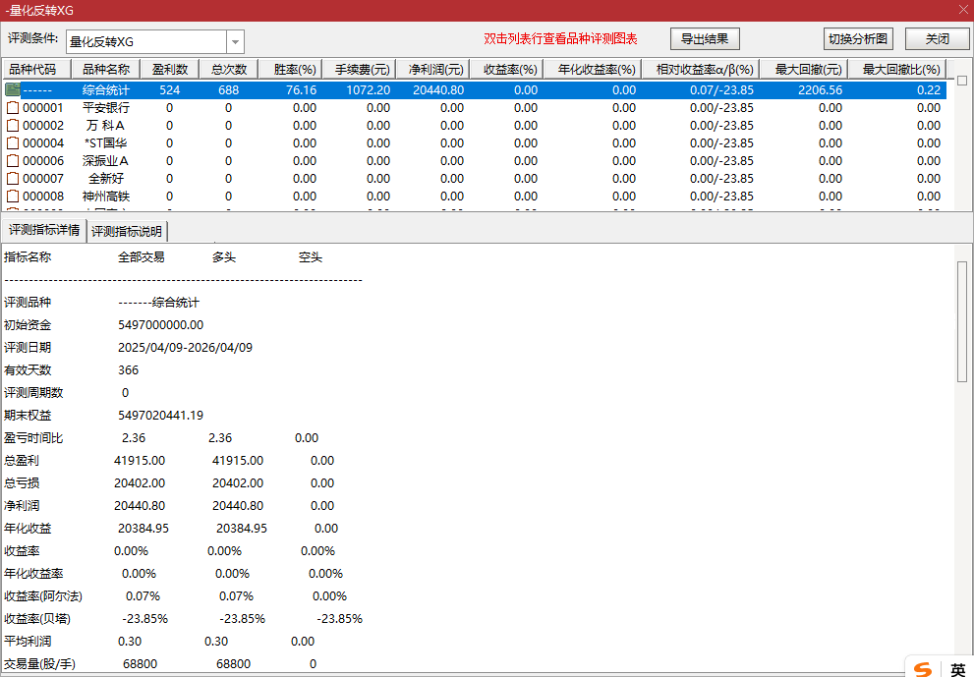Click the green 综合统计 summary row icon
Viewport: 974px width, 677px height.
(13, 89)
